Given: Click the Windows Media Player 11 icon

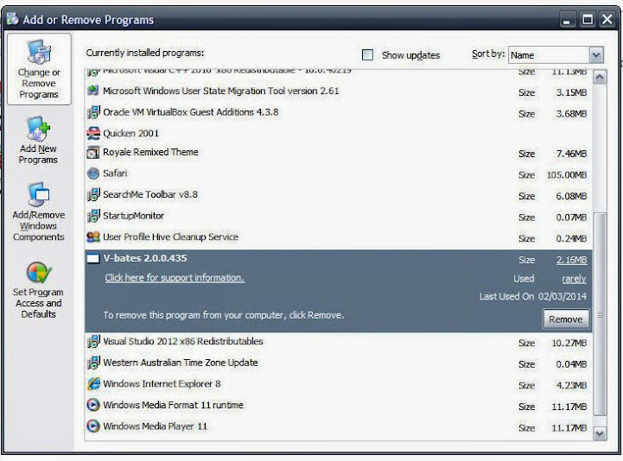Looking at the screenshot, I should (93, 426).
